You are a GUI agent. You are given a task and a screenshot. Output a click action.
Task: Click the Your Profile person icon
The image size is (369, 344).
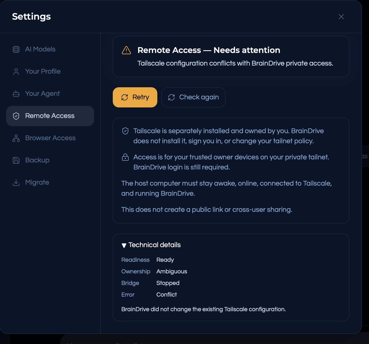pos(16,71)
